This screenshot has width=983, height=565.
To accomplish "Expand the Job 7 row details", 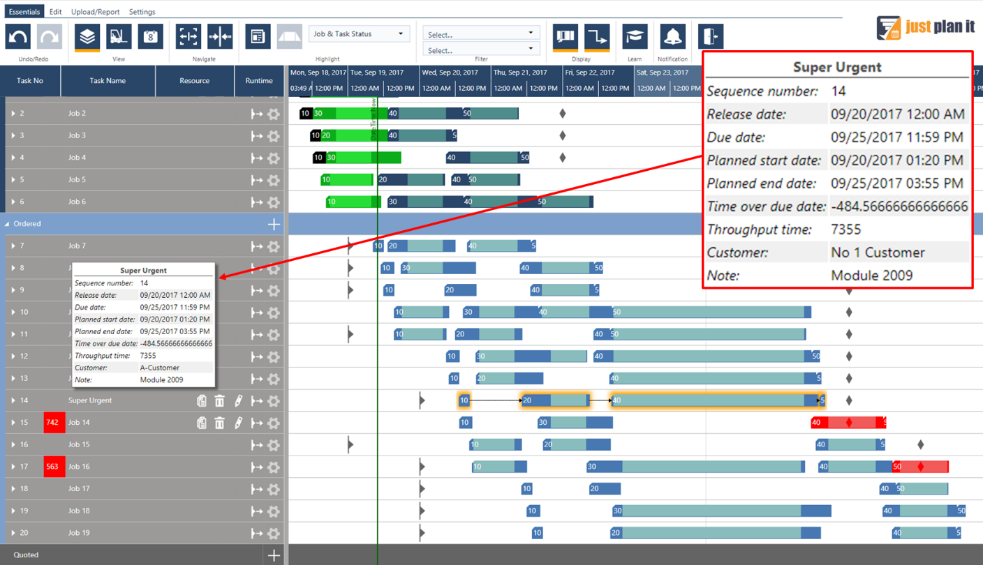I will pyautogui.click(x=13, y=246).
